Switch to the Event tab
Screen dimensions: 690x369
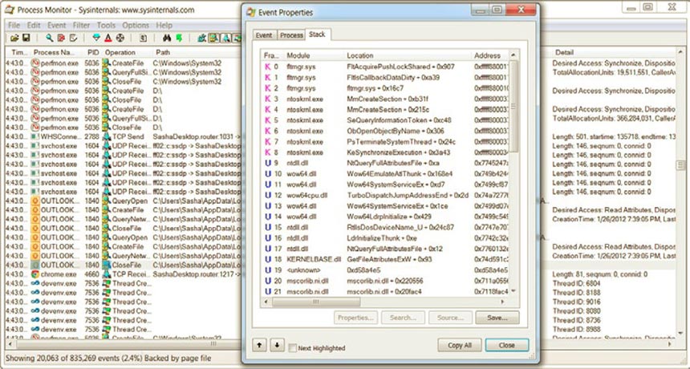pyautogui.click(x=264, y=35)
